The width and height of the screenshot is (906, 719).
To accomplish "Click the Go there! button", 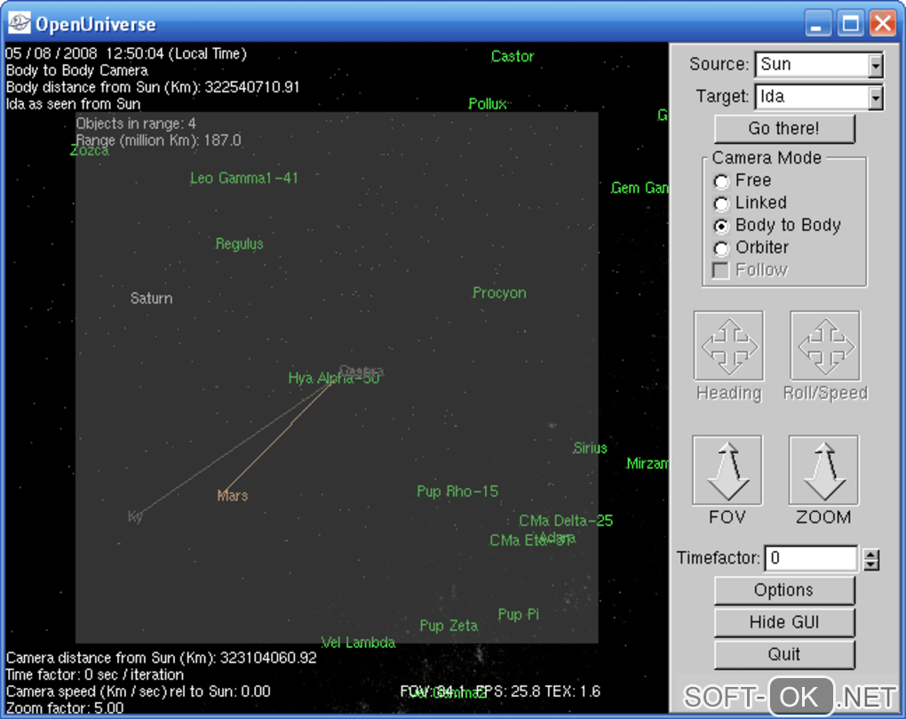I will [784, 128].
